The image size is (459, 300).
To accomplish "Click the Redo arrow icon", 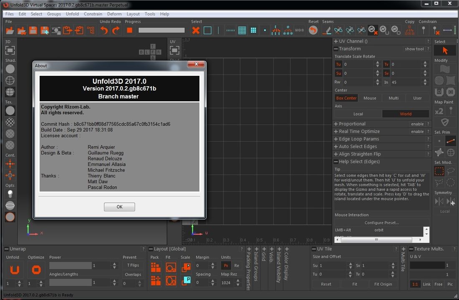I will (116, 30).
